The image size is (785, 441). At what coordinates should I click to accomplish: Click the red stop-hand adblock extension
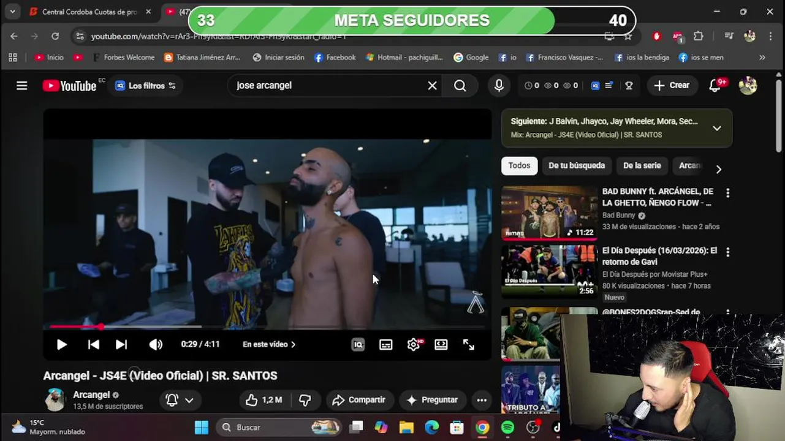(x=657, y=37)
